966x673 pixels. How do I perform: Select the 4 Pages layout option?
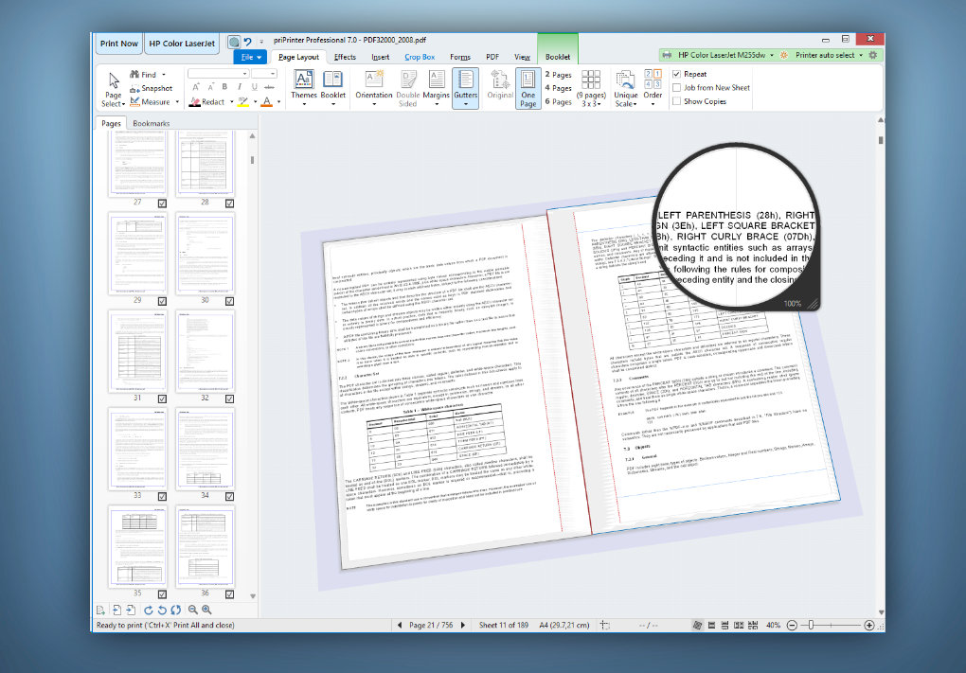point(558,88)
